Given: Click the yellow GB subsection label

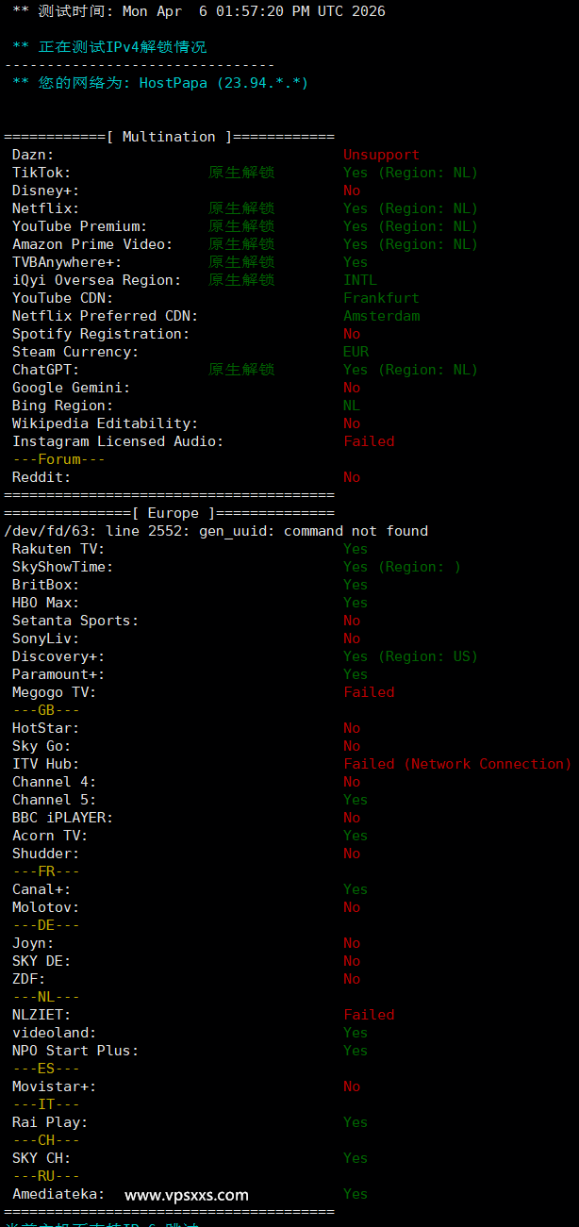Looking at the screenshot, I should point(45,710).
